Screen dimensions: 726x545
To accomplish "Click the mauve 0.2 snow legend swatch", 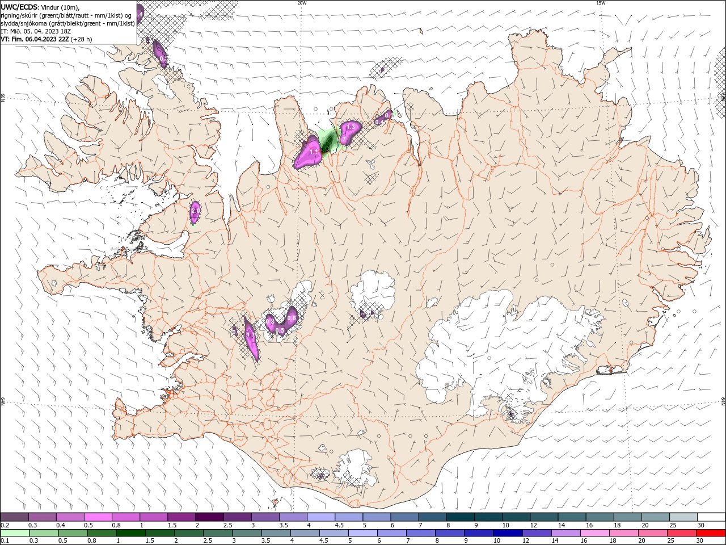I will (x=14, y=517).
